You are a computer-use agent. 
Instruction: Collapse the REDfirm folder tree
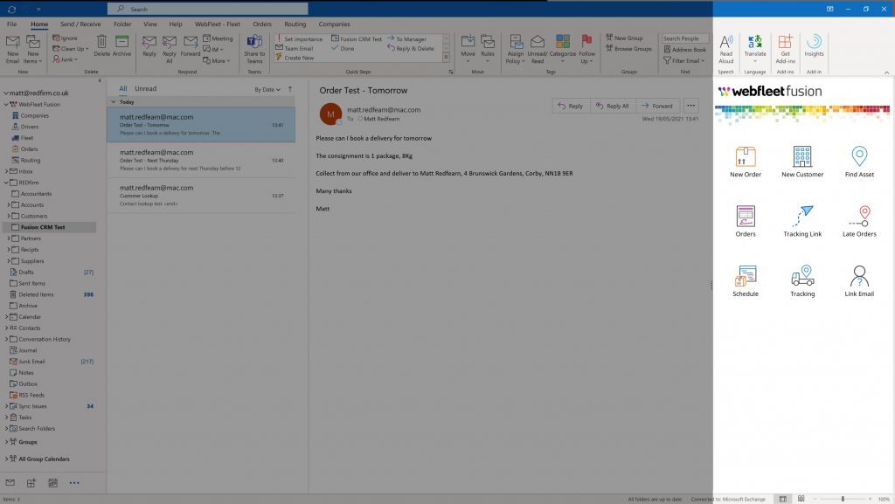[5, 183]
